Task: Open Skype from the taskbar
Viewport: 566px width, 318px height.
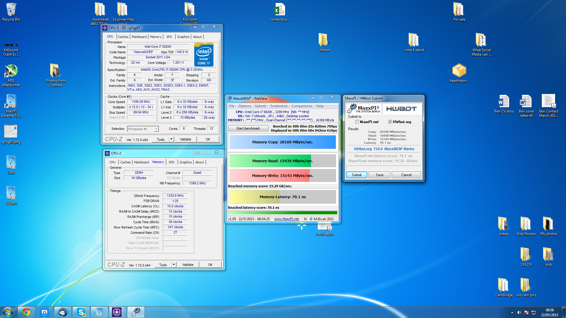Action: pos(81,312)
